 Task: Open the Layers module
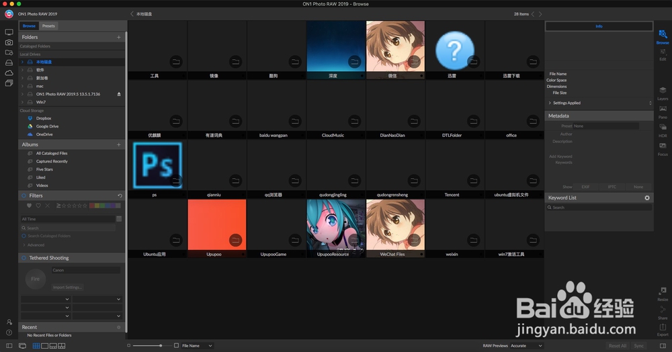[x=663, y=93]
